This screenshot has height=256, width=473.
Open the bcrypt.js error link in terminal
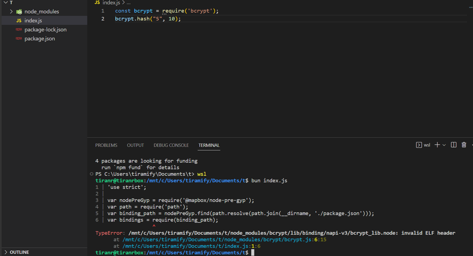point(224,239)
